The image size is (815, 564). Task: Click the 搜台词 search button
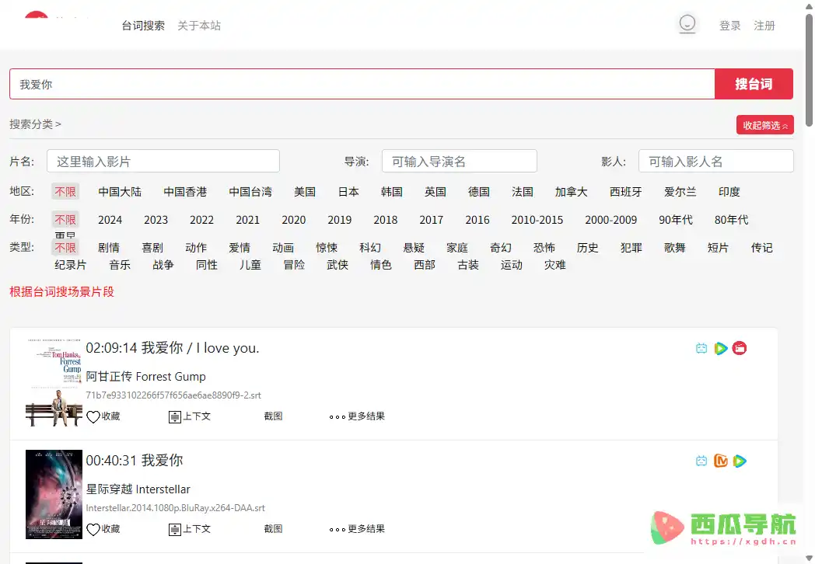pos(754,84)
